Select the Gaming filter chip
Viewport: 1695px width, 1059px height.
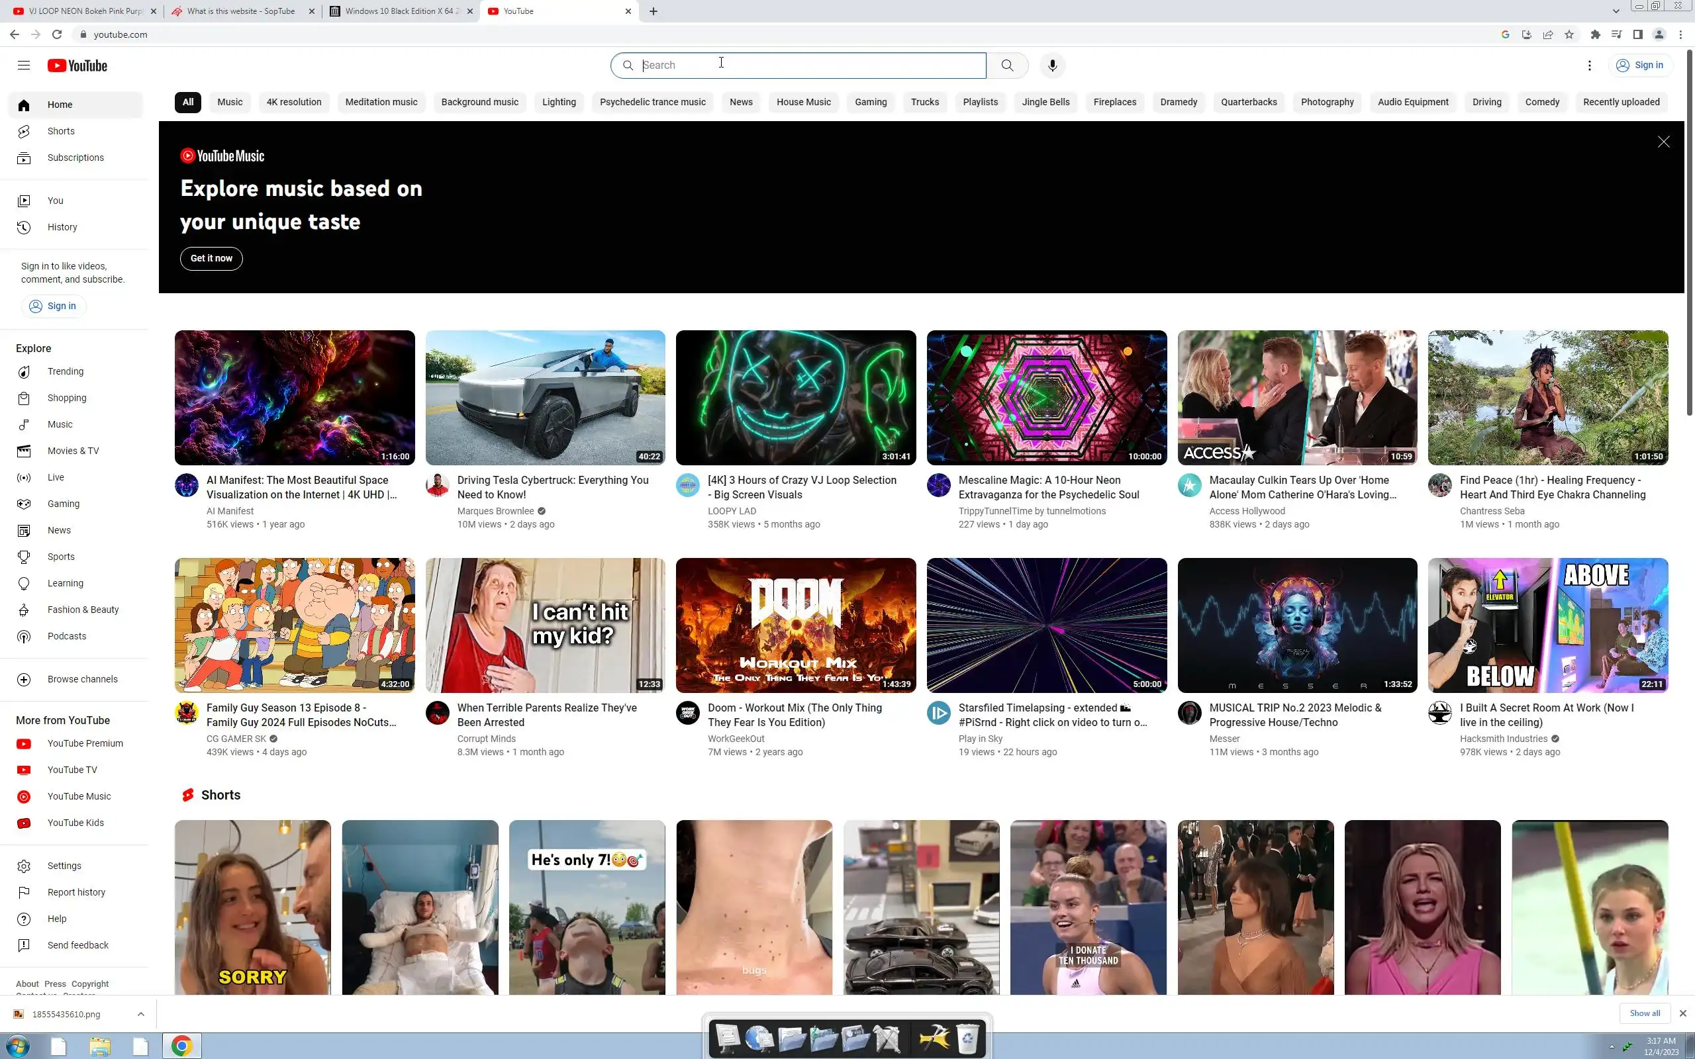click(871, 102)
